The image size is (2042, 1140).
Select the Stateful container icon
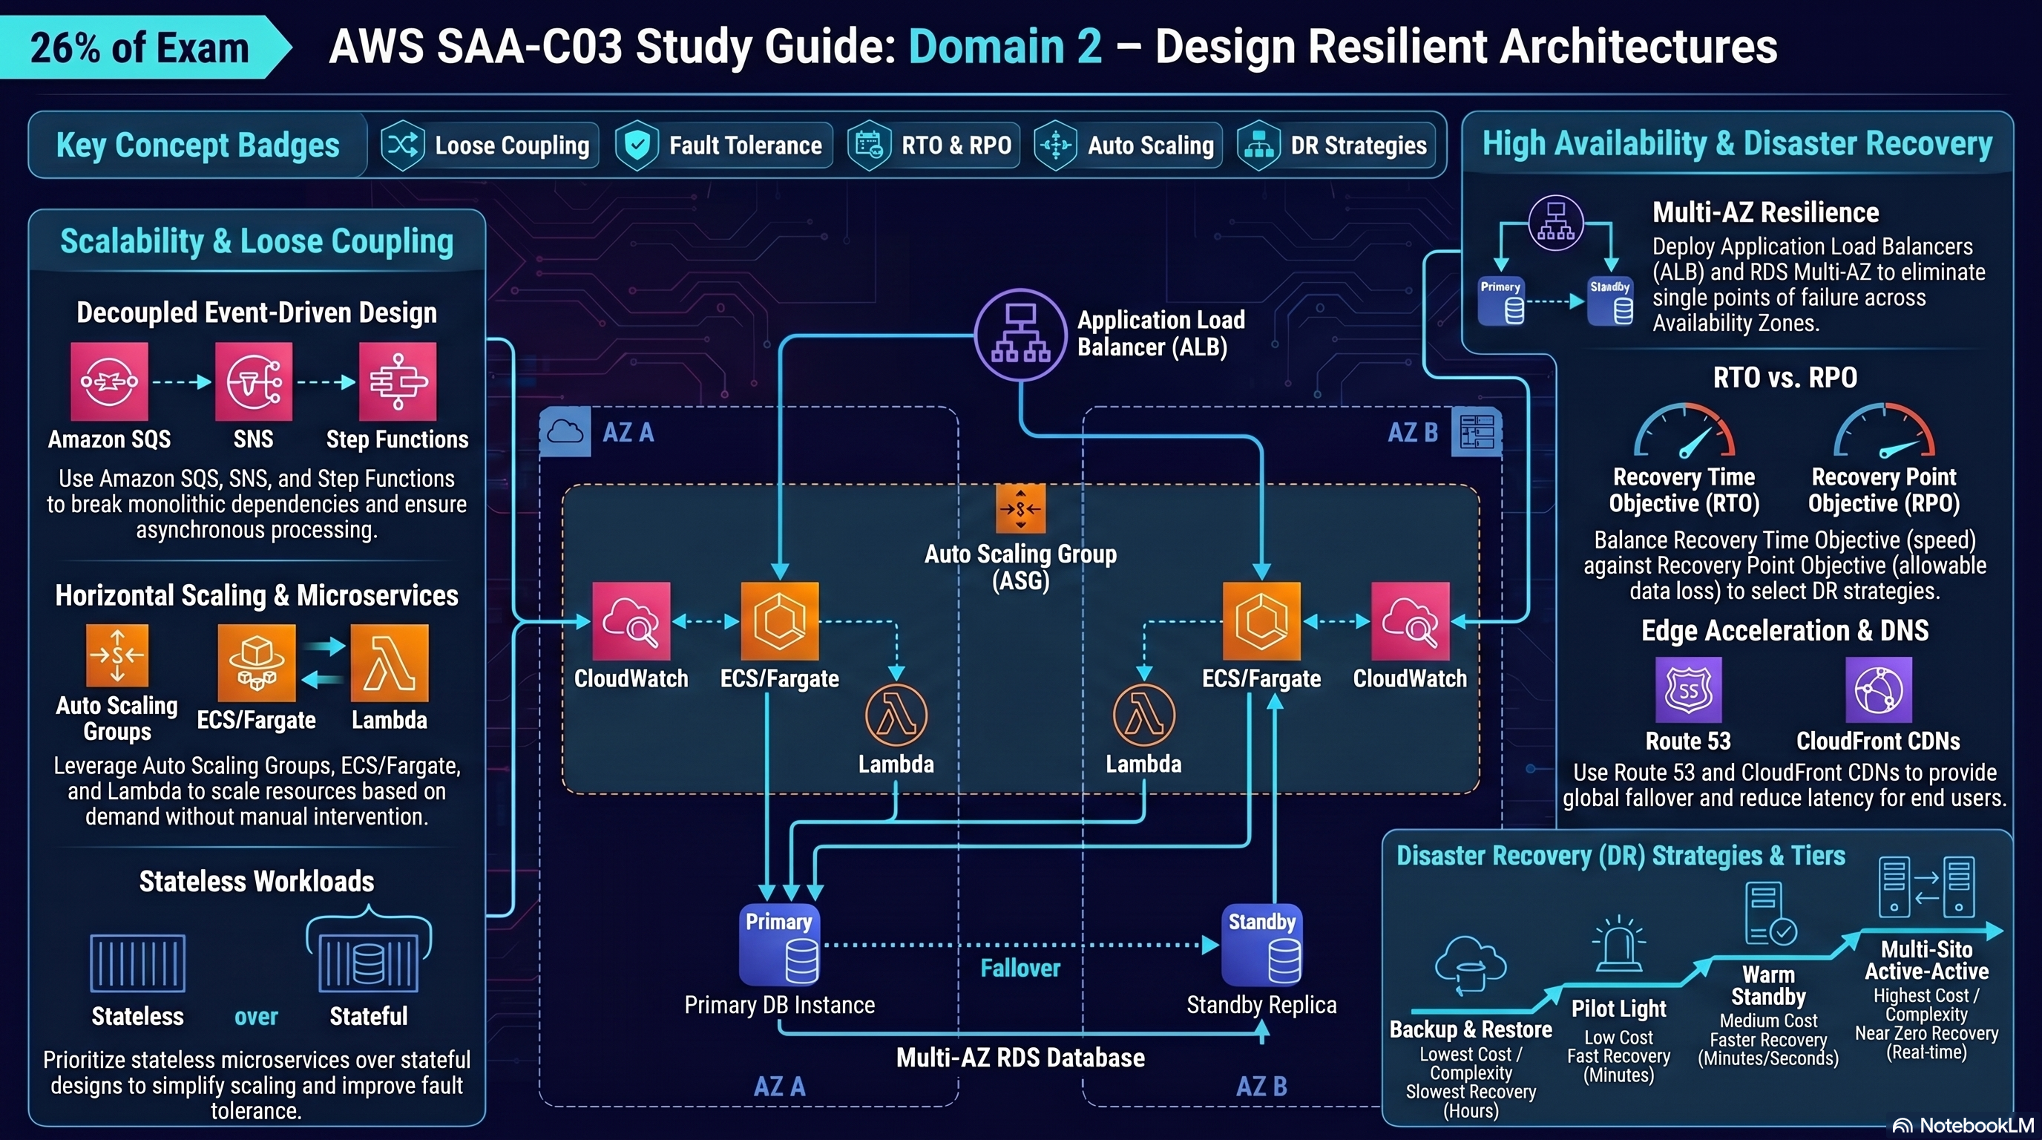point(369,963)
